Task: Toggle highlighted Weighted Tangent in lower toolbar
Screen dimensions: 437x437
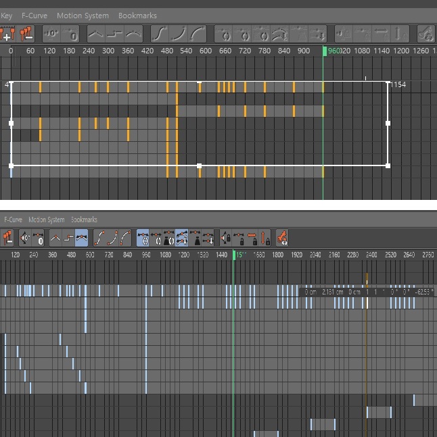Action: (x=182, y=238)
